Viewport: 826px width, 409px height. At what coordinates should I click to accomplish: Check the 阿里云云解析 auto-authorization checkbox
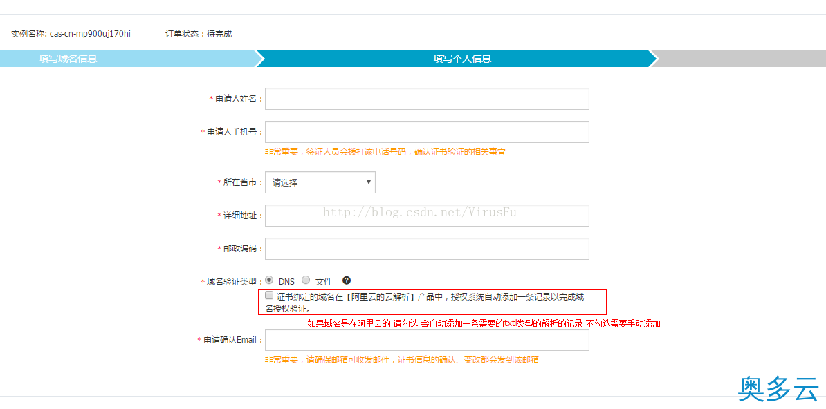(269, 295)
